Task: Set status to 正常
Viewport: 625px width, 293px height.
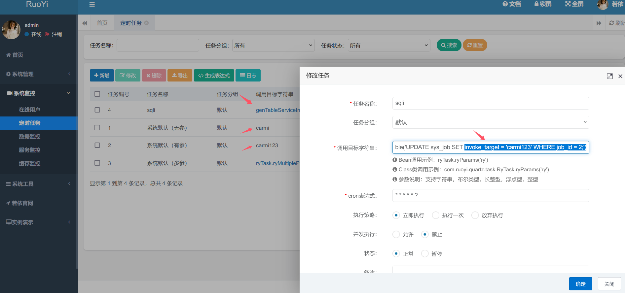Action: [x=396, y=253]
